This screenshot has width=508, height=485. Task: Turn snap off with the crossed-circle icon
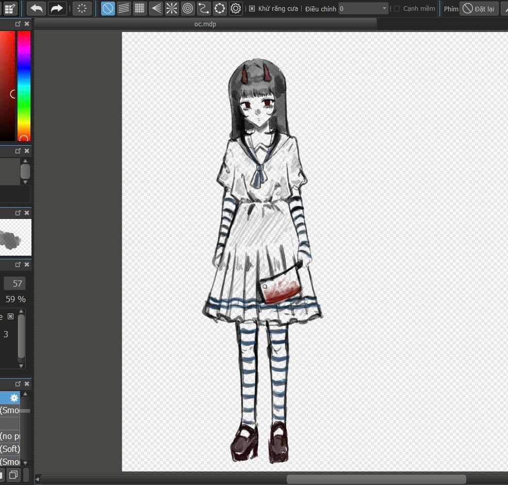point(108,8)
